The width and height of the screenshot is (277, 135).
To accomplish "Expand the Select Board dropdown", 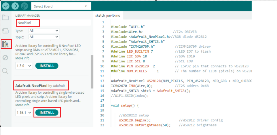I will pyautogui.click(x=61, y=6).
